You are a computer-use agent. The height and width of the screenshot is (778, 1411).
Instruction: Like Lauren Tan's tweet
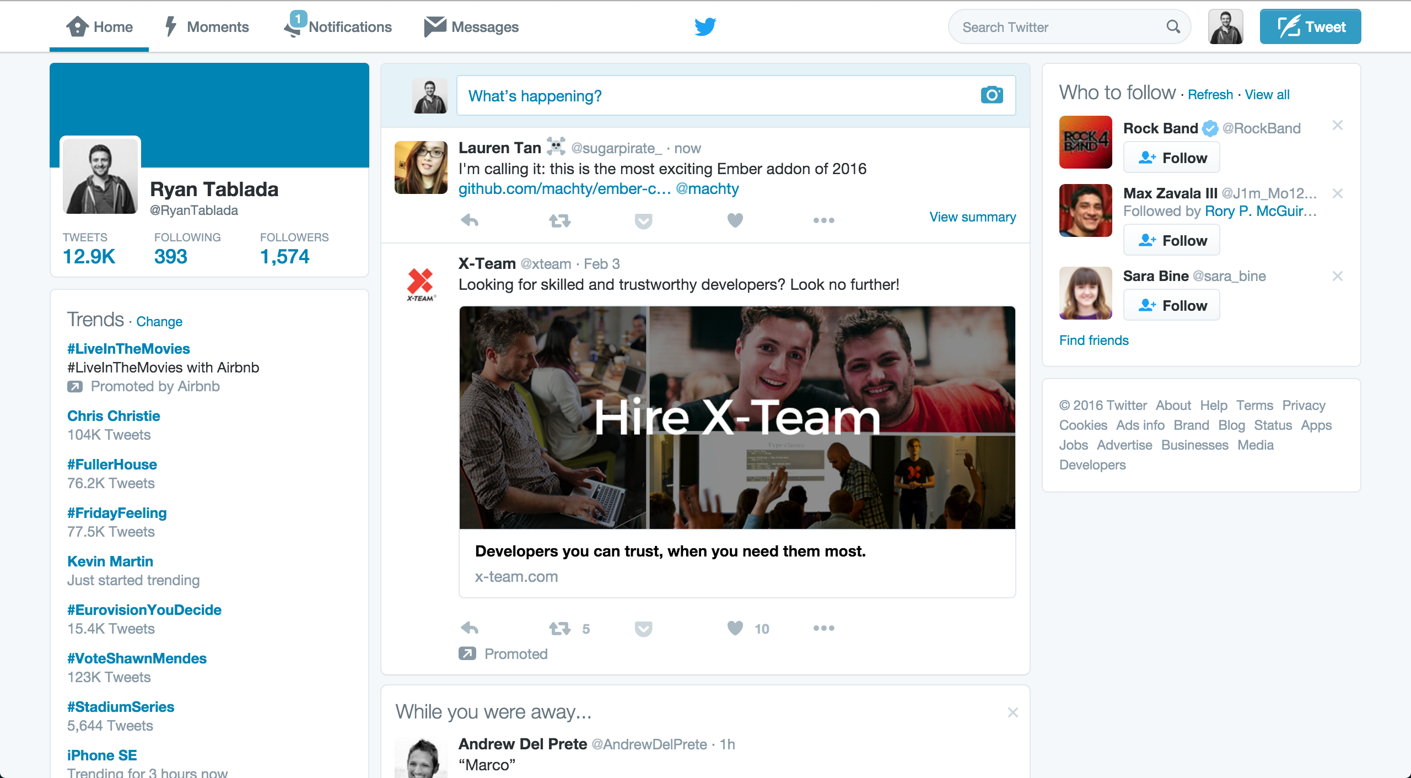click(735, 220)
